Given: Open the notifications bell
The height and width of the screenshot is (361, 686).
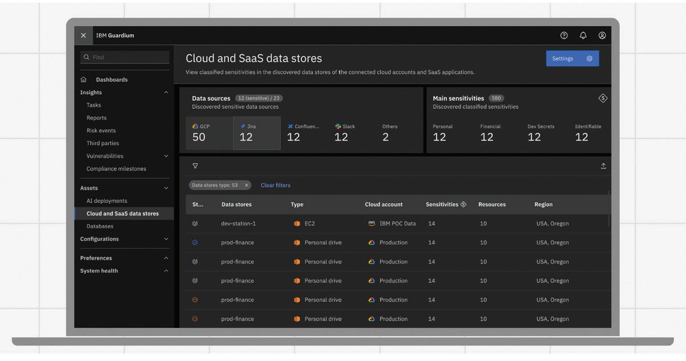Looking at the screenshot, I should click(x=583, y=35).
